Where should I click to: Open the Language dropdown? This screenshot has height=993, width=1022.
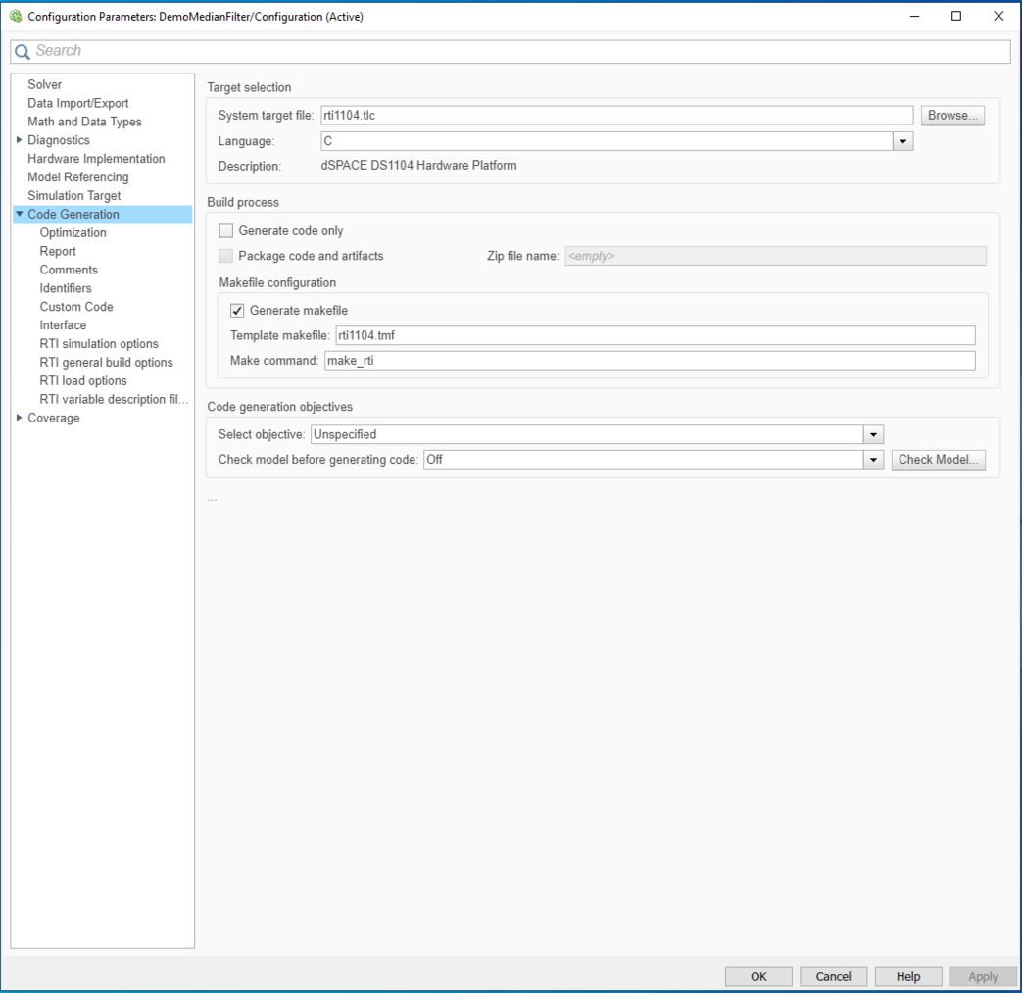(x=902, y=141)
